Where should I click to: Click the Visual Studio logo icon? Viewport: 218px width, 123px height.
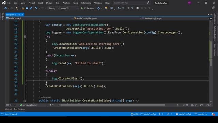[4, 3]
